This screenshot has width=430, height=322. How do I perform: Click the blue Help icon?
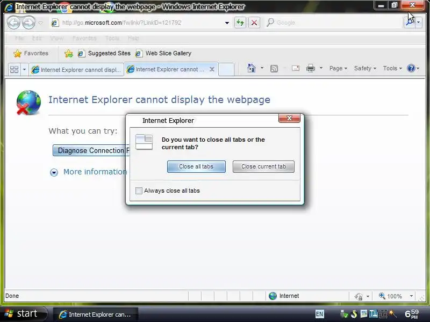(411, 68)
